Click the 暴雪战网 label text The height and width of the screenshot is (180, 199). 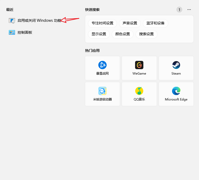(x=102, y=74)
